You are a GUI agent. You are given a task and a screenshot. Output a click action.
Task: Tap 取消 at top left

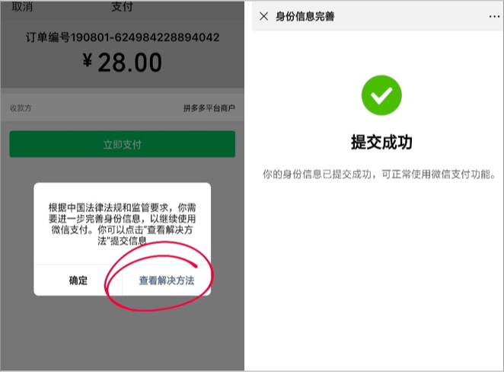coord(22,6)
